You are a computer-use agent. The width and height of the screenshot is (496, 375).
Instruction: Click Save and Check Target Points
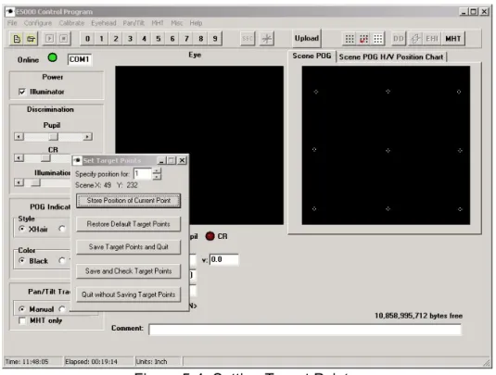pyautogui.click(x=129, y=271)
